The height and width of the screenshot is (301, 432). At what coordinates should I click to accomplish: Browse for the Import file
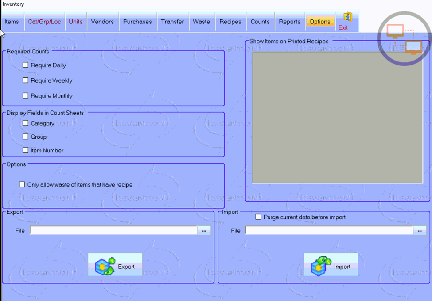pos(420,231)
